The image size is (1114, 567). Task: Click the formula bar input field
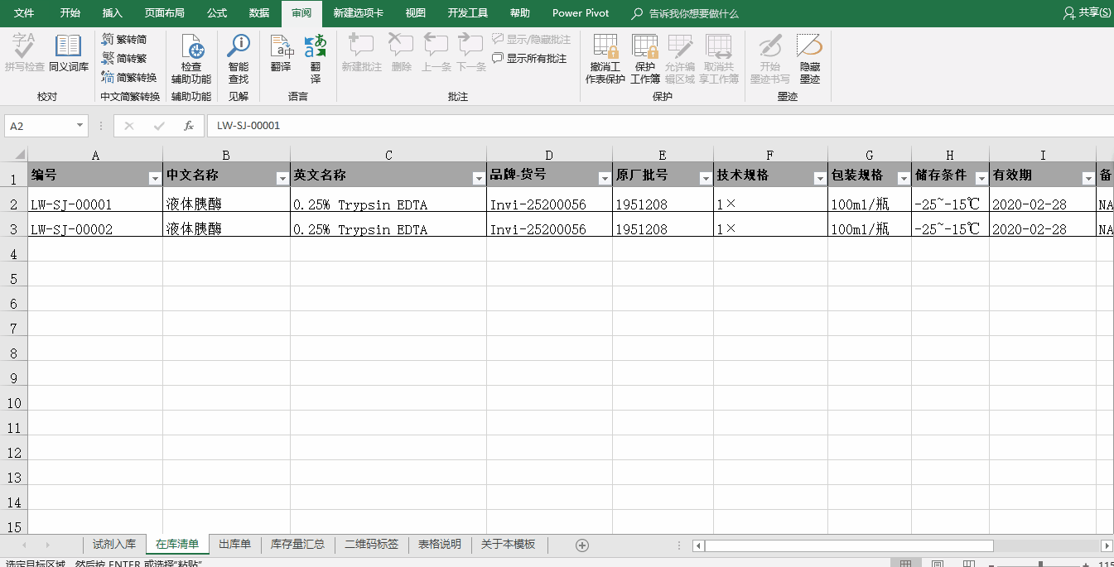click(x=654, y=126)
